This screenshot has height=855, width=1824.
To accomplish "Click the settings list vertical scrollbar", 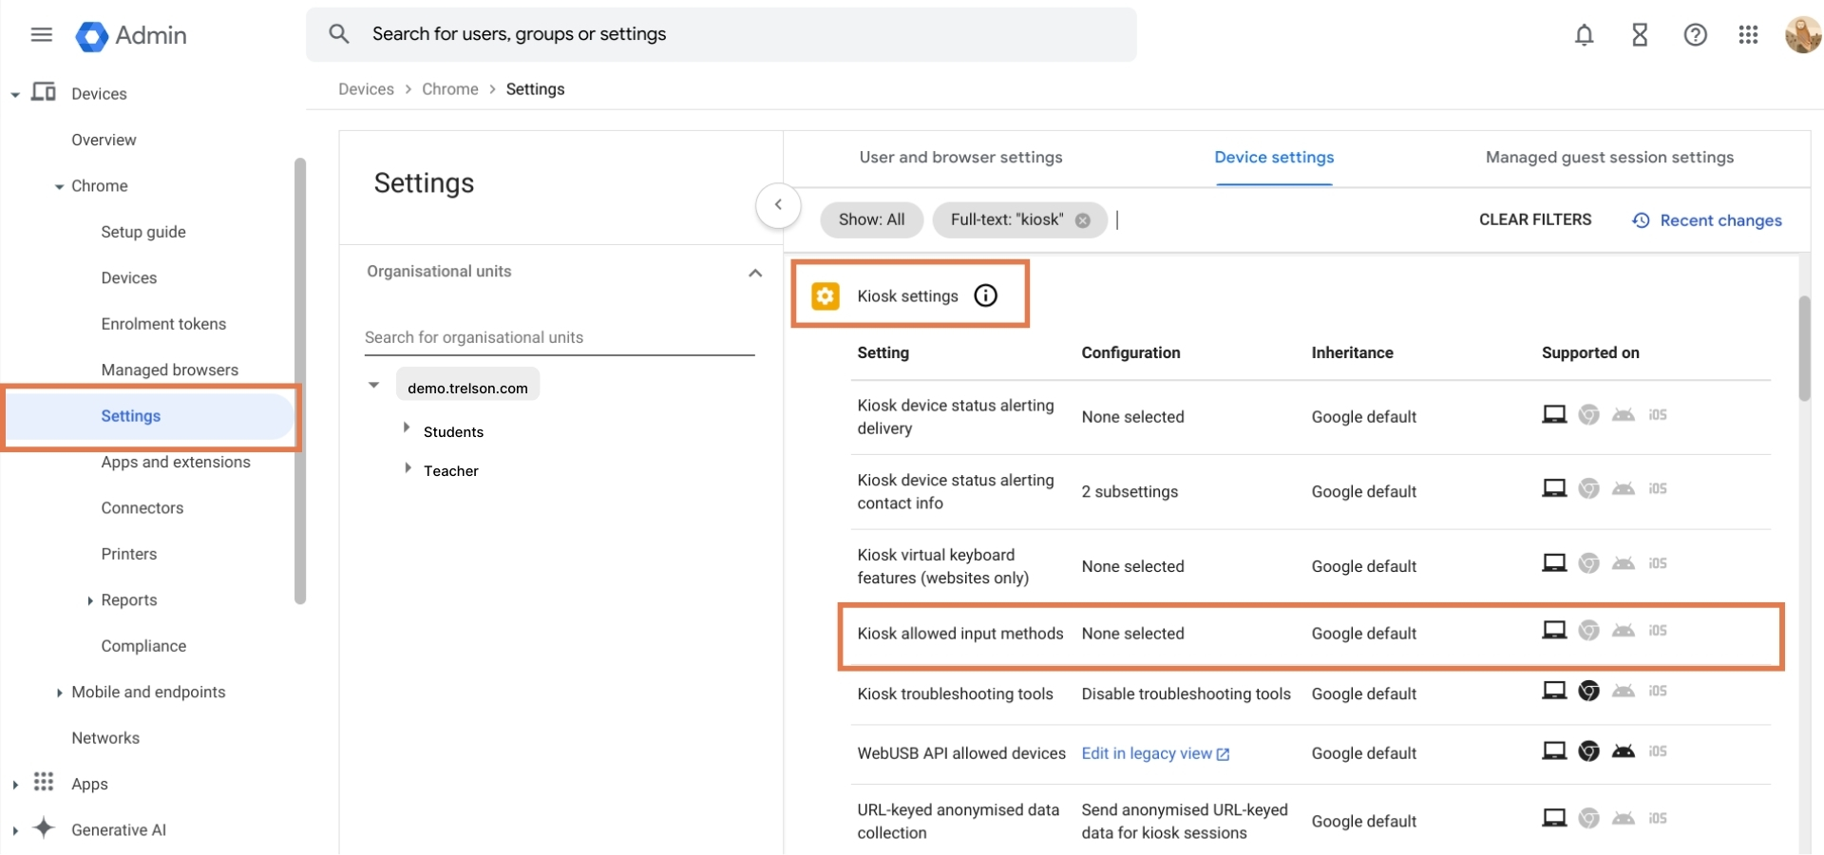I will [1804, 349].
